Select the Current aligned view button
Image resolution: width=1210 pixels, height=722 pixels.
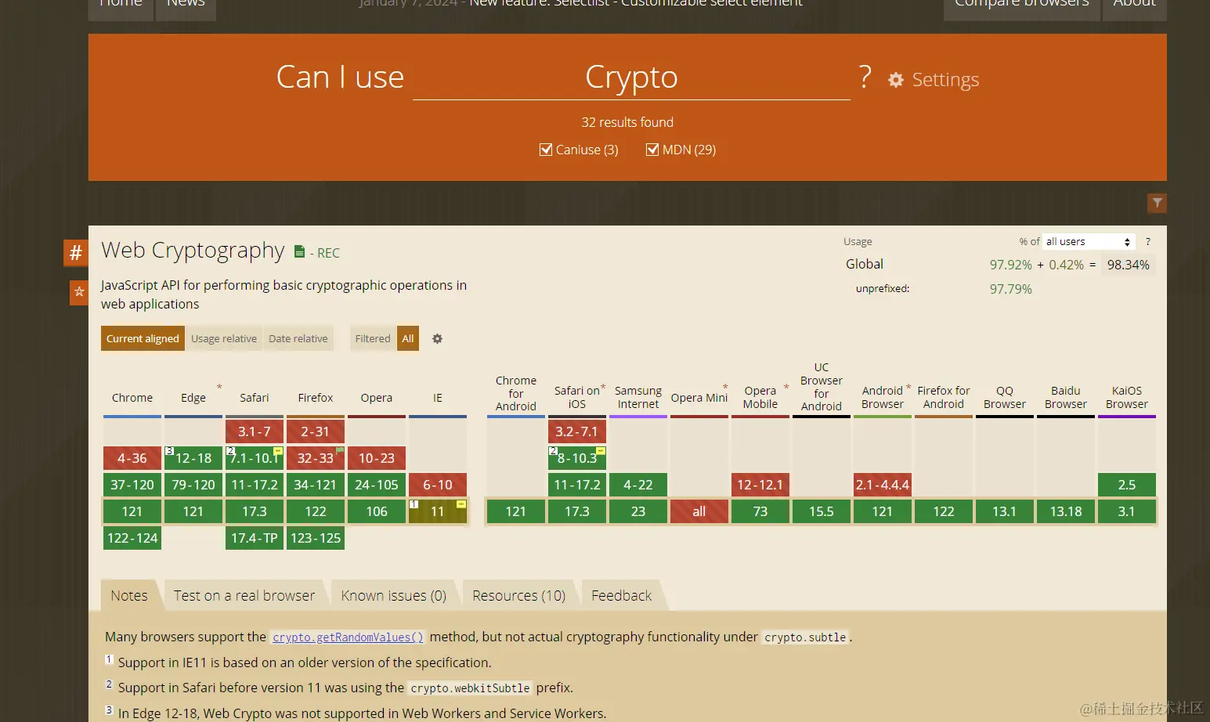[143, 338]
